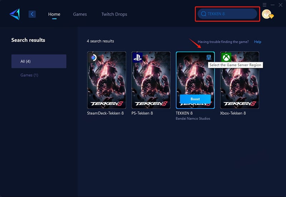Minimize the window
Viewport: 286px width, 197px height.
click(x=272, y=5)
